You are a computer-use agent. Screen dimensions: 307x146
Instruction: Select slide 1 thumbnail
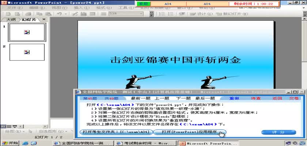27,32
